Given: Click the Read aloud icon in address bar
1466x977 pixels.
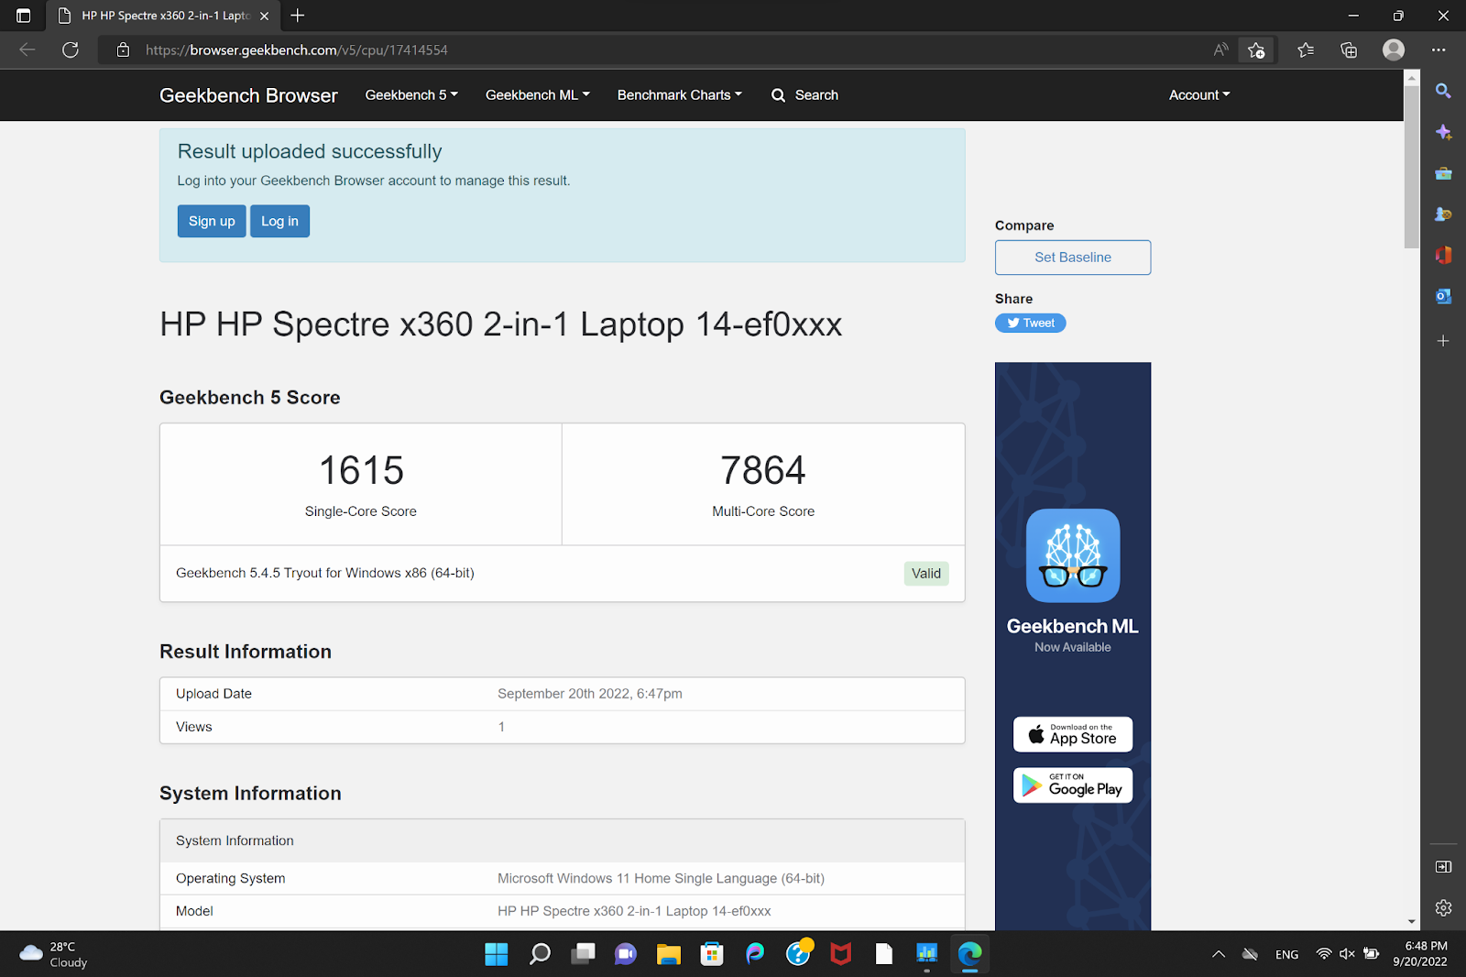Looking at the screenshot, I should [x=1220, y=49].
